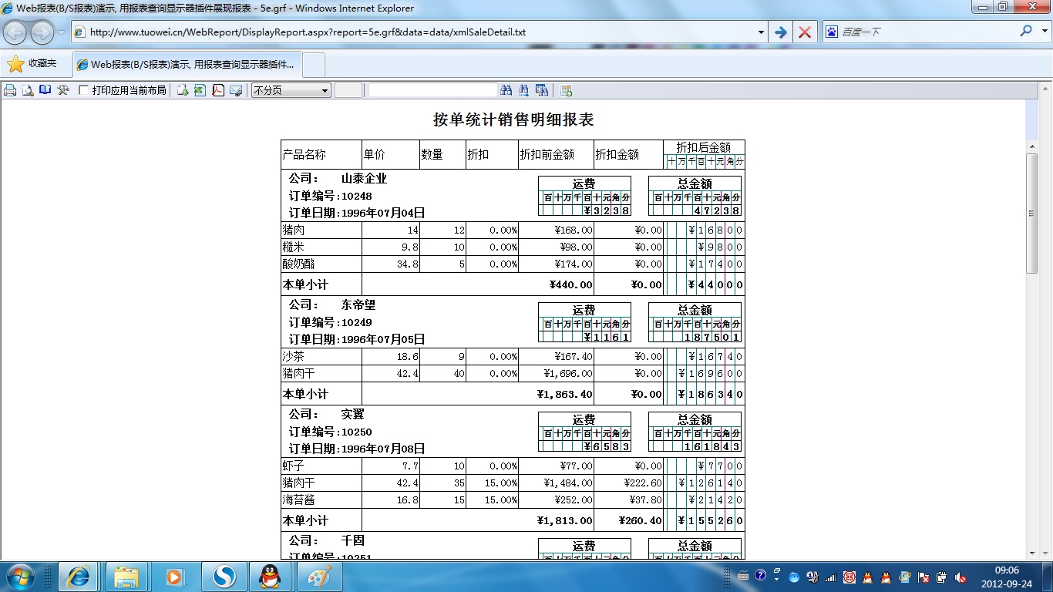Expand the 不分页 pagination dropdown

click(x=325, y=90)
